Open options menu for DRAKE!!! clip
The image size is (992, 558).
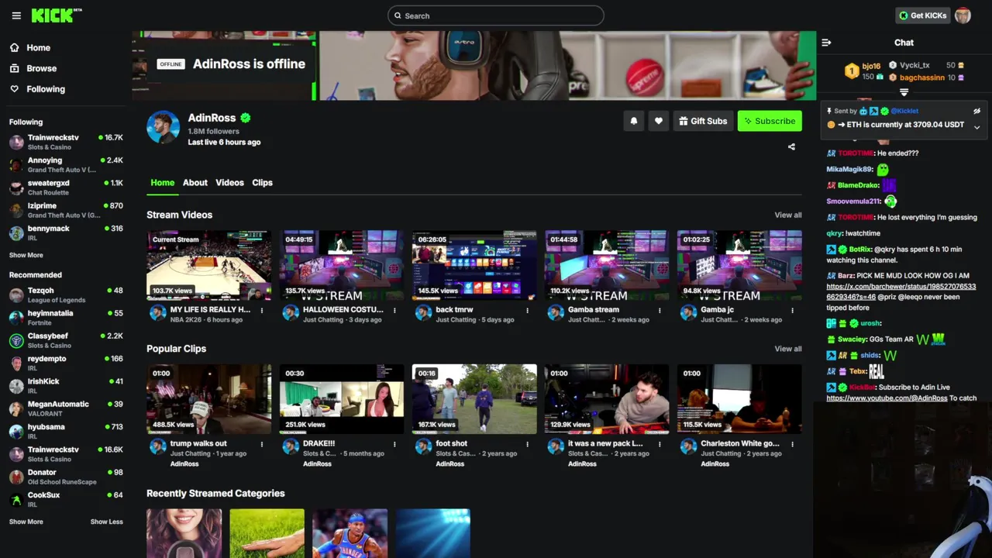click(394, 445)
